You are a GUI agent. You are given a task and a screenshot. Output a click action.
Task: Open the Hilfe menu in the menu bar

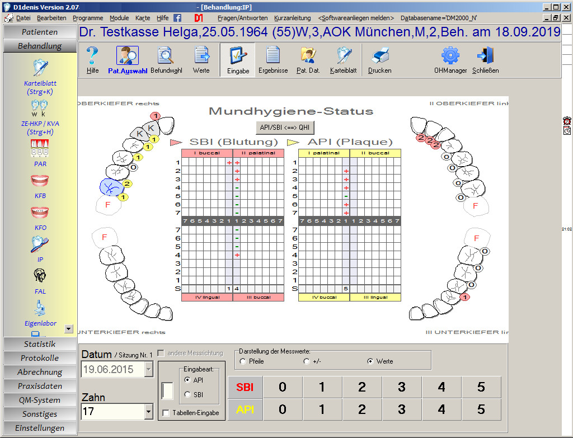click(x=163, y=18)
